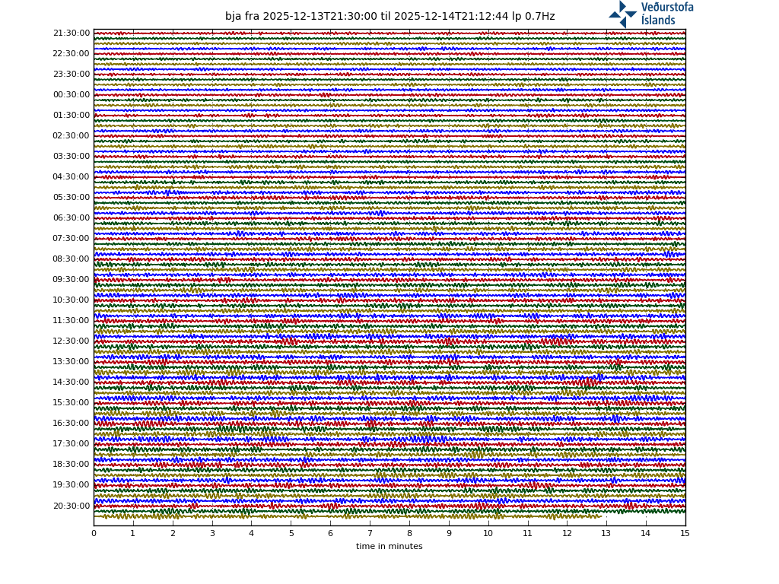This screenshot has height=584, width=779.
Task: Click the 09:30:00 time label
Action: coord(72,280)
